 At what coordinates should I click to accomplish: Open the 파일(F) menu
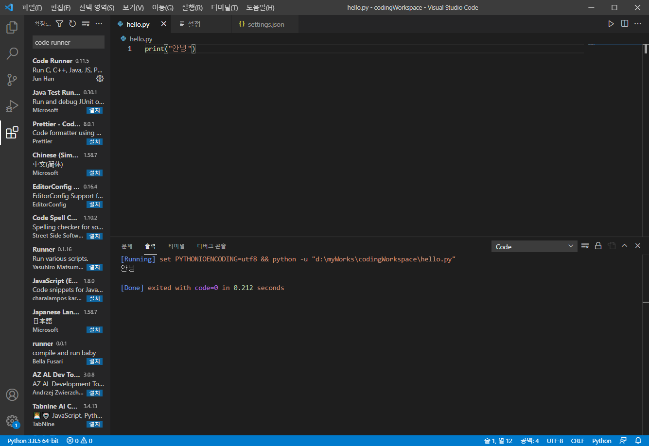pyautogui.click(x=32, y=8)
